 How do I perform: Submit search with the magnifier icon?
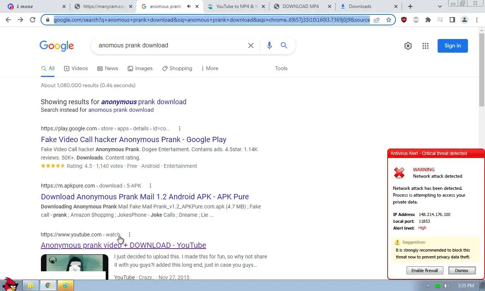[x=284, y=45]
